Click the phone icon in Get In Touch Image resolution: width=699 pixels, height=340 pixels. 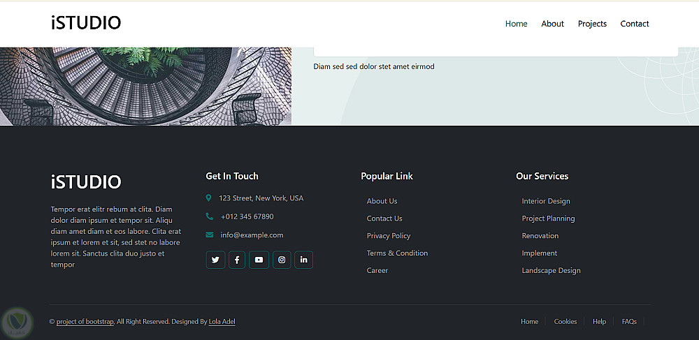click(x=210, y=216)
